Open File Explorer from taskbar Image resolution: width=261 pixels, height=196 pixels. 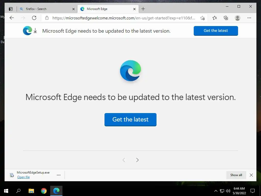tap(31, 191)
